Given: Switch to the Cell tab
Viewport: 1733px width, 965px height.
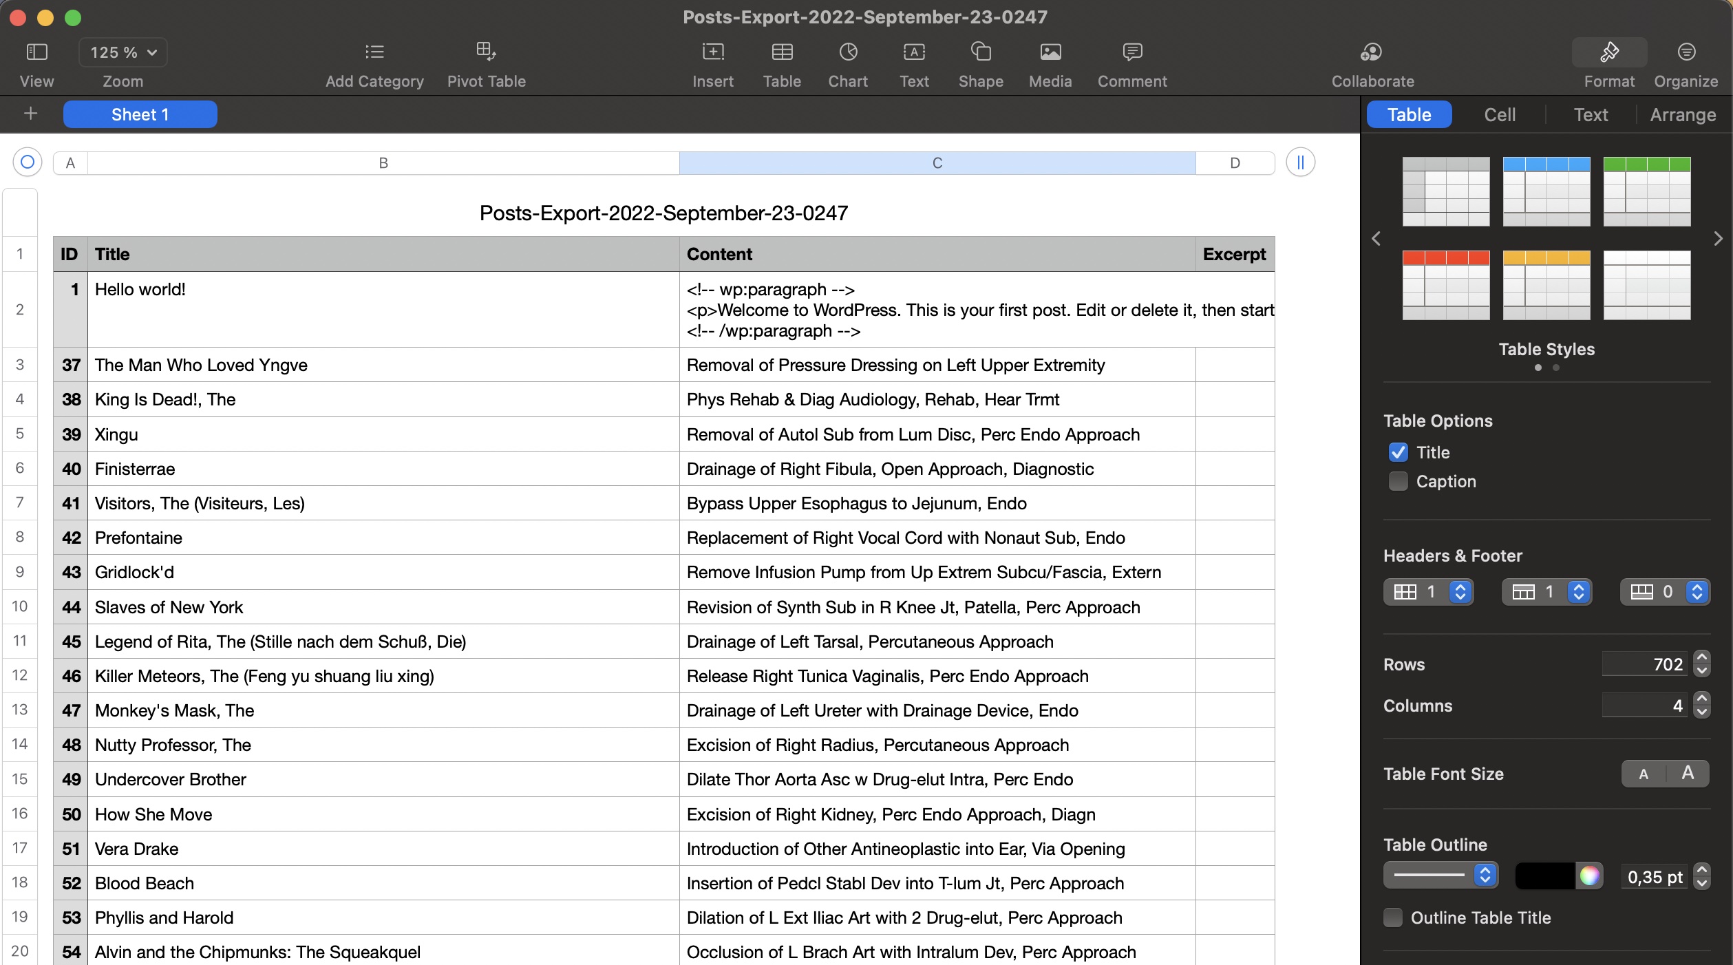Looking at the screenshot, I should (1500, 114).
